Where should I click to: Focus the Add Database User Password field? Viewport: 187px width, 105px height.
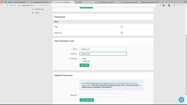tap(103, 54)
